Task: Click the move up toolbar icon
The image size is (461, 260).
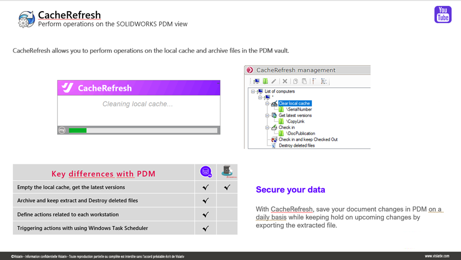Action: click(314, 81)
